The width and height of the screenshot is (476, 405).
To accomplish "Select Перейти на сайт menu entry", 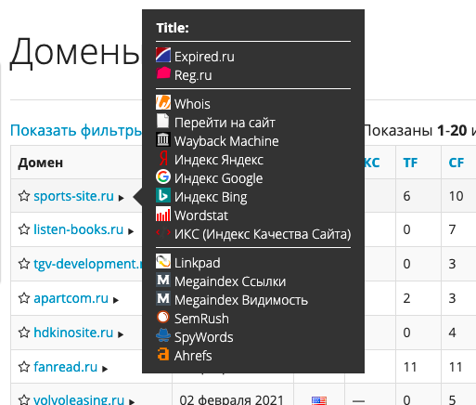I will click(x=225, y=123).
